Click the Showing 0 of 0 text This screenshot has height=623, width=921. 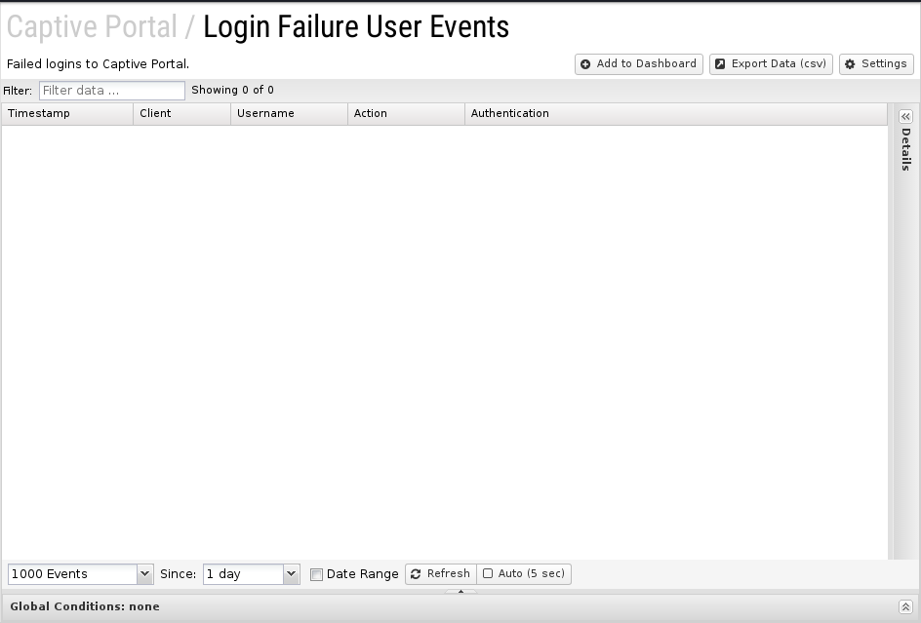232,90
